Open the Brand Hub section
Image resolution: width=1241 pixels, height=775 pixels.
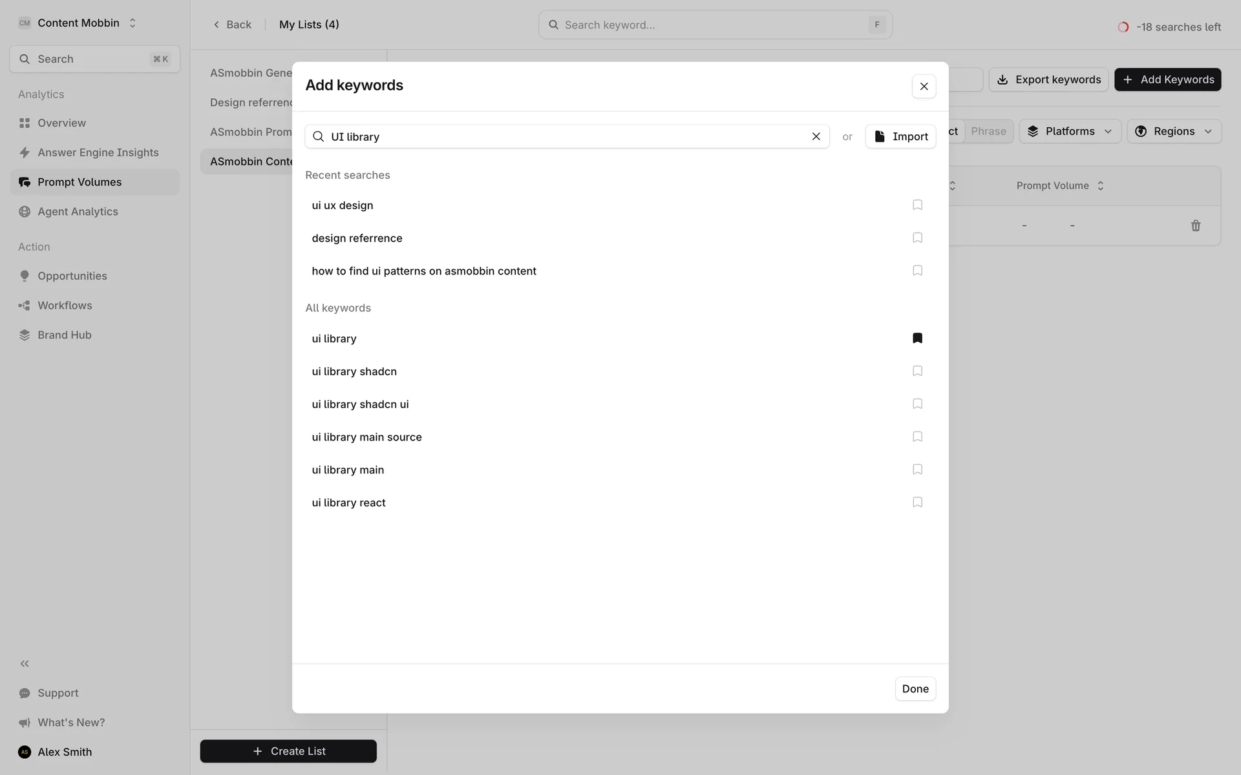(x=64, y=335)
